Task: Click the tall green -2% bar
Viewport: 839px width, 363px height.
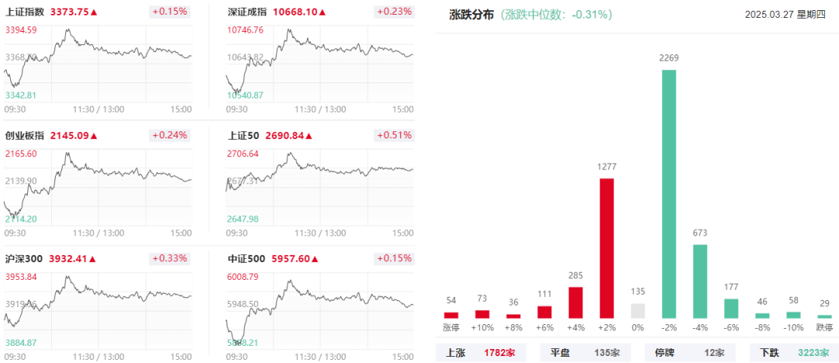Action: tap(669, 194)
